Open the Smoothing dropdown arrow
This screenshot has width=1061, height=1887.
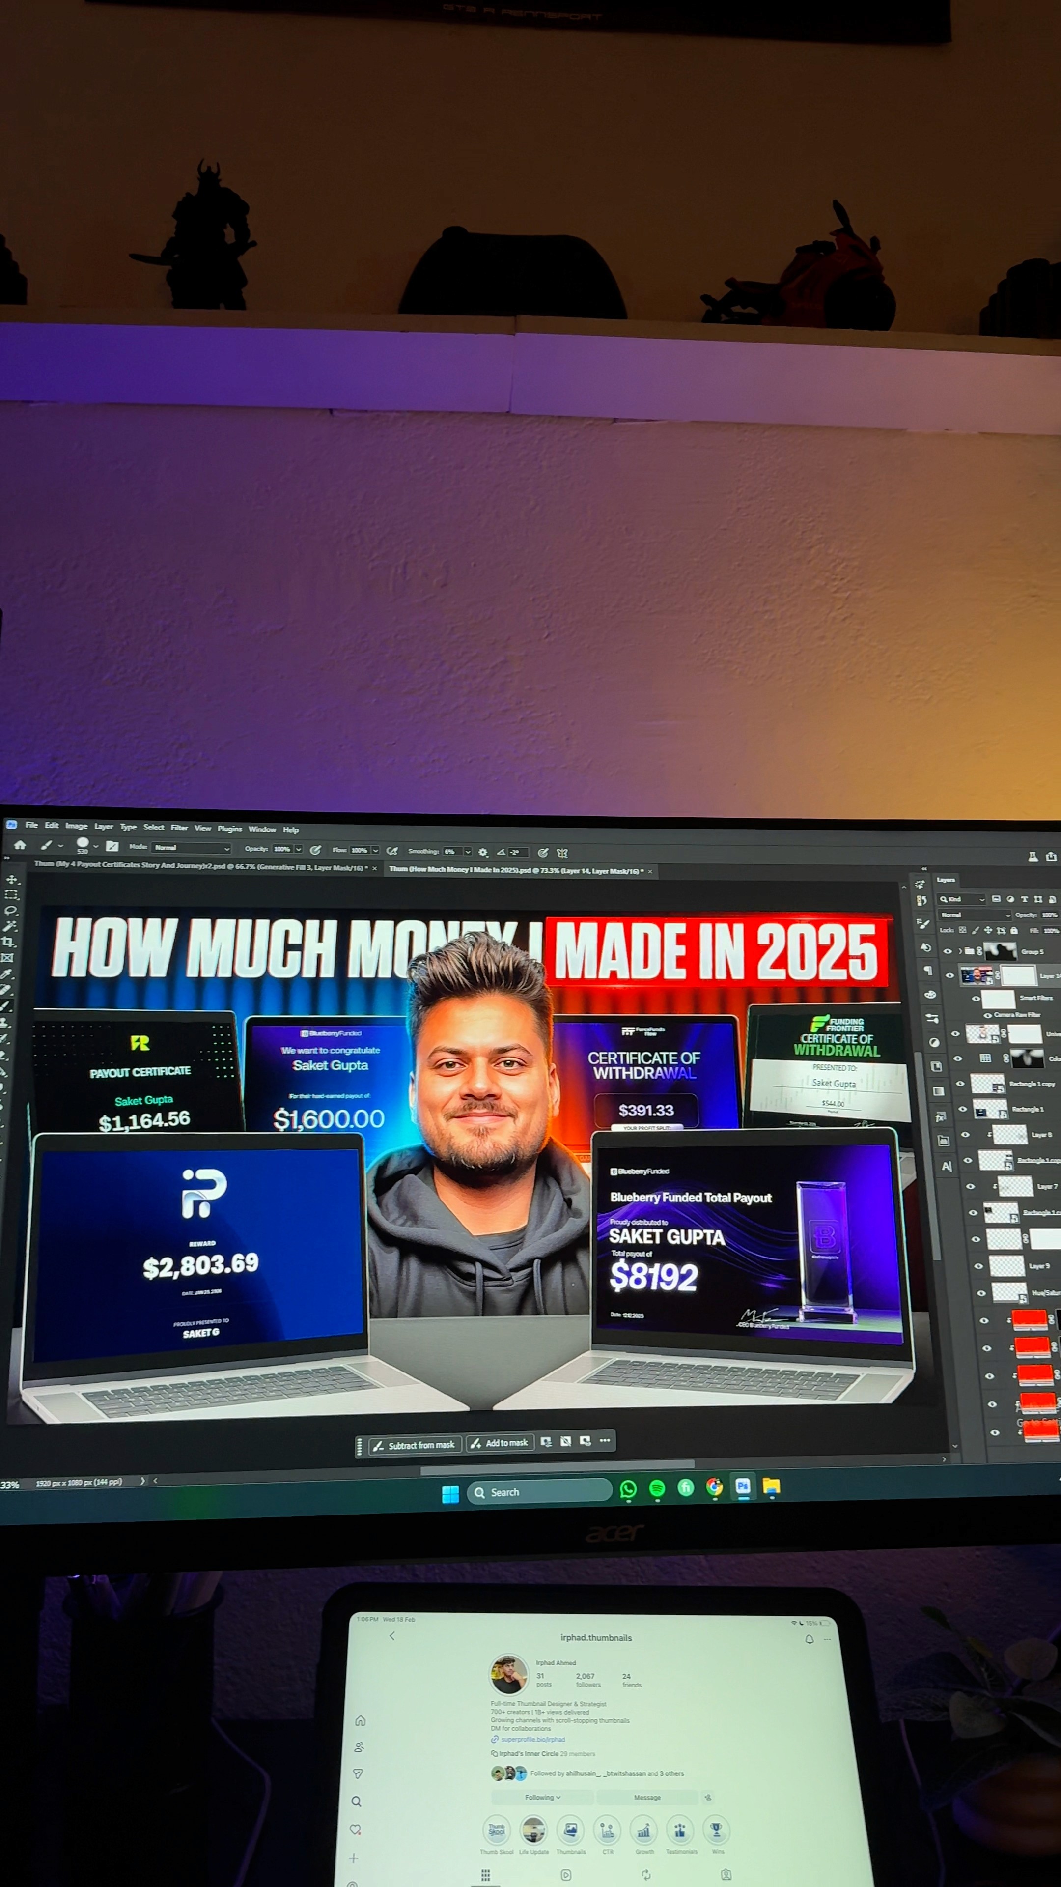click(467, 852)
